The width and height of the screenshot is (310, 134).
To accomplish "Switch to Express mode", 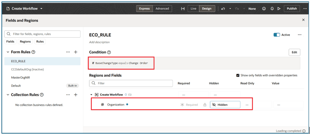I will point(145,9).
